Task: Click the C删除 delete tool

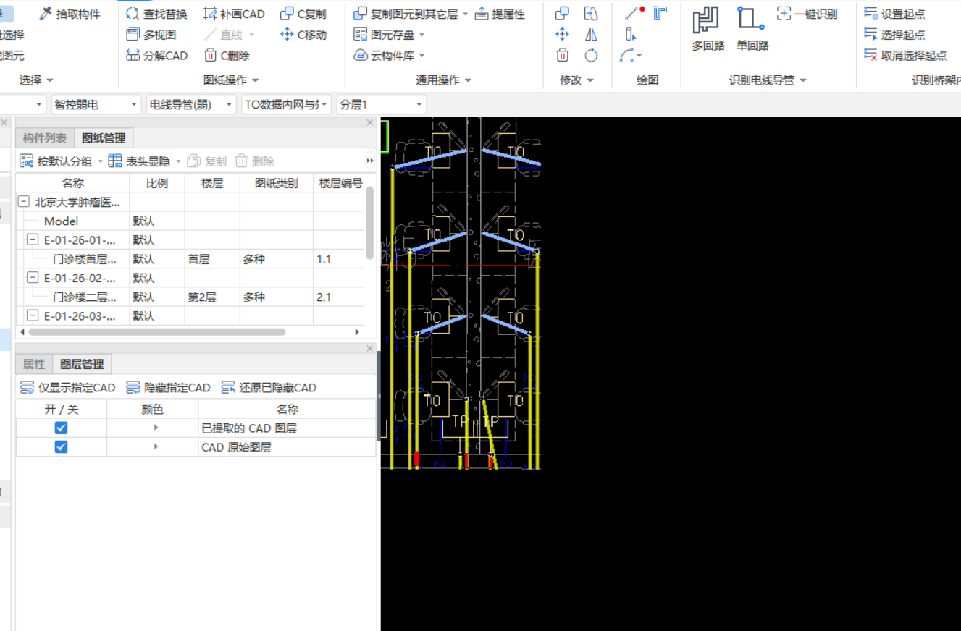Action: (x=227, y=55)
